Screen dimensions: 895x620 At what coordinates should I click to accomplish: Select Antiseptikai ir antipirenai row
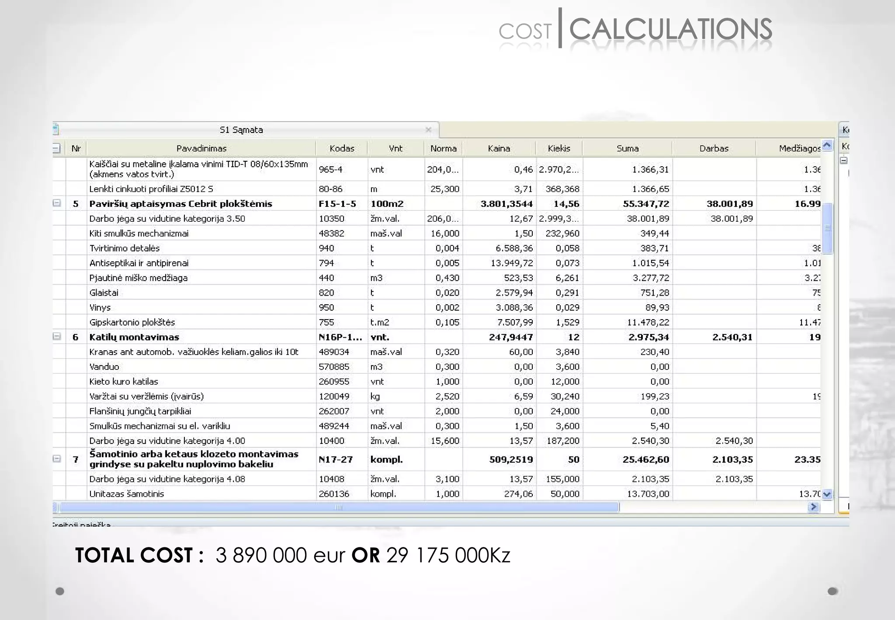[437, 263]
